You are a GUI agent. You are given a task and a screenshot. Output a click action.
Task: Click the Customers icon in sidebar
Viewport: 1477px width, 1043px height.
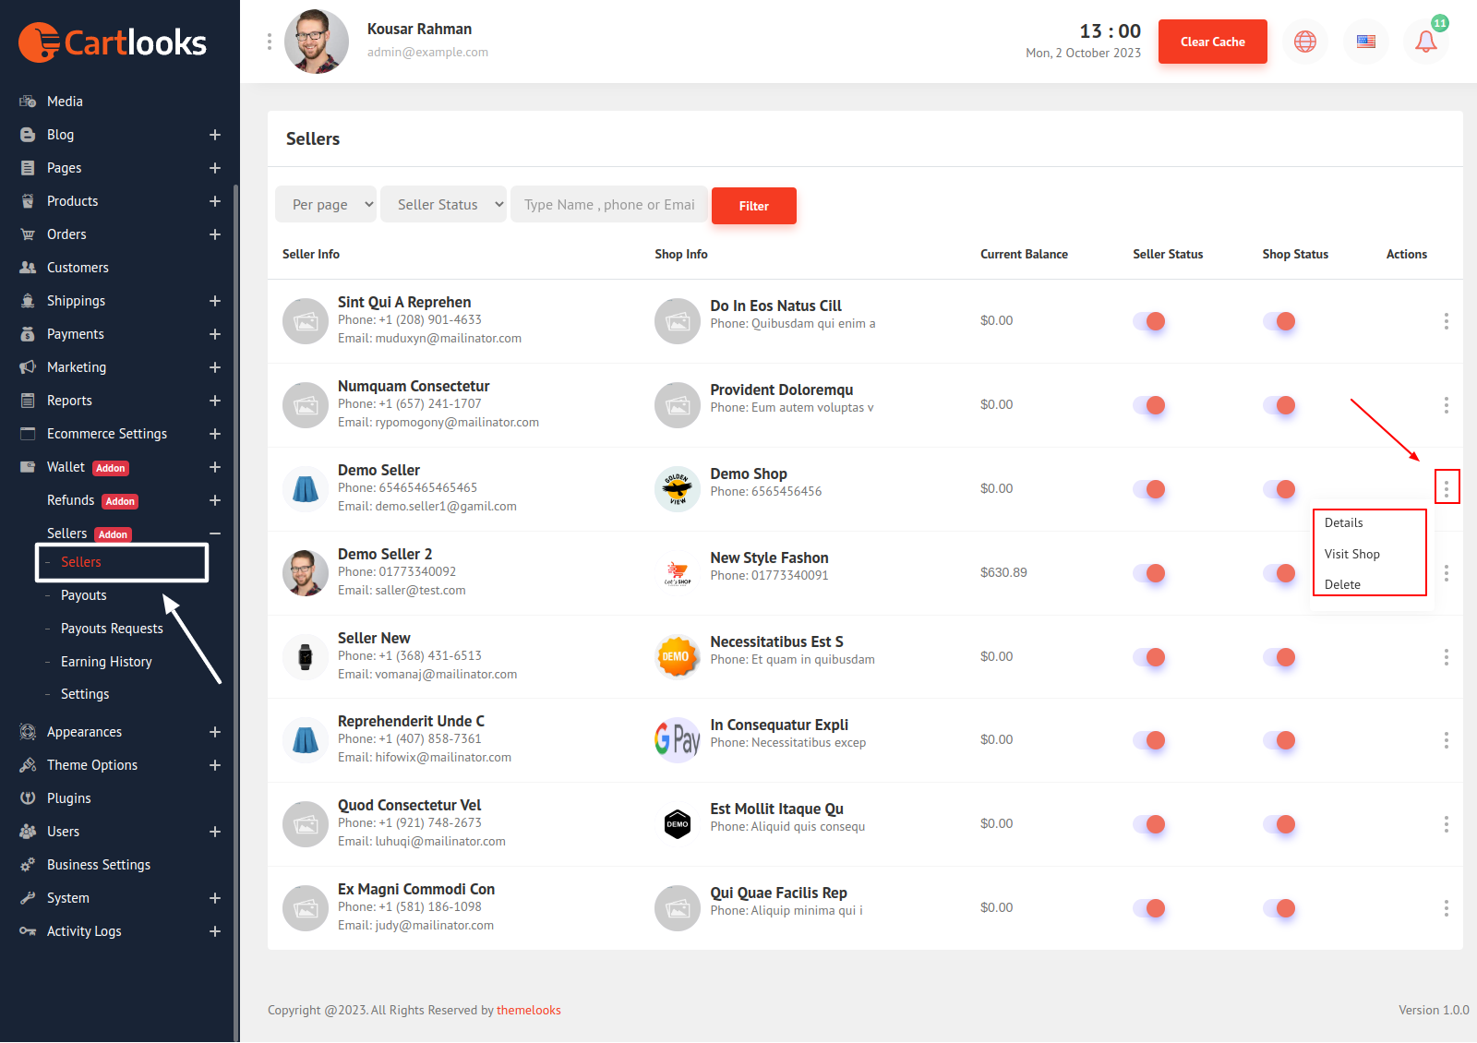(x=28, y=268)
